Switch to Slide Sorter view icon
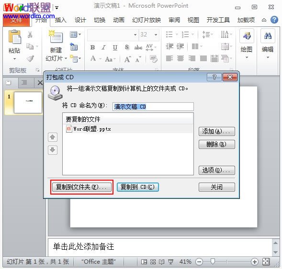The width and height of the screenshot is (282, 269). click(153, 262)
